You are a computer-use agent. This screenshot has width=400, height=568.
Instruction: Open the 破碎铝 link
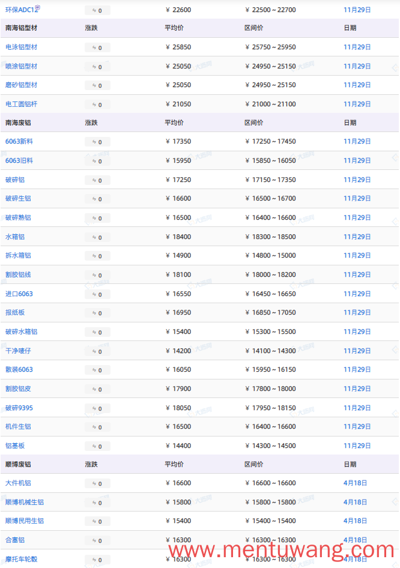tap(15, 180)
